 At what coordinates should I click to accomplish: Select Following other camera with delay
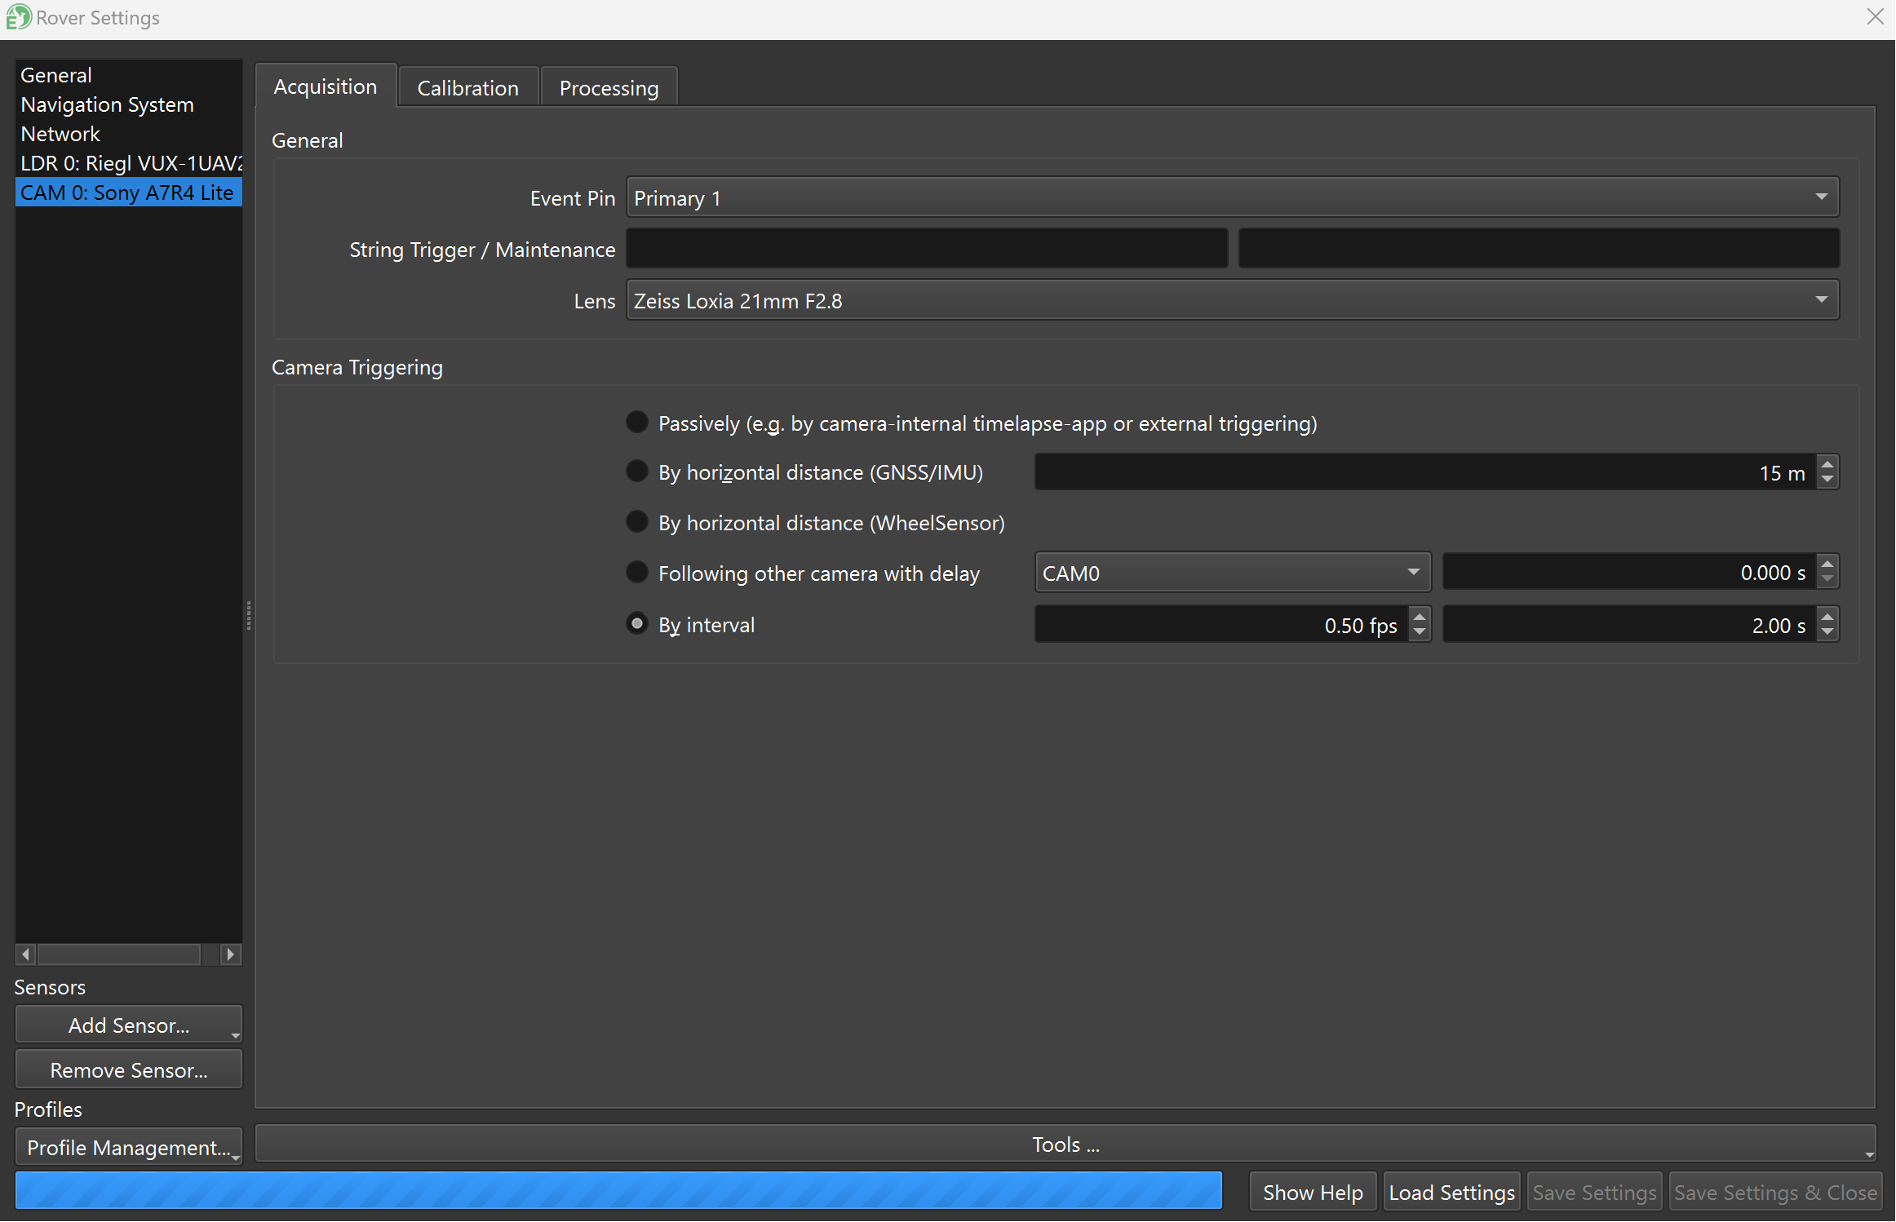pyautogui.click(x=637, y=573)
